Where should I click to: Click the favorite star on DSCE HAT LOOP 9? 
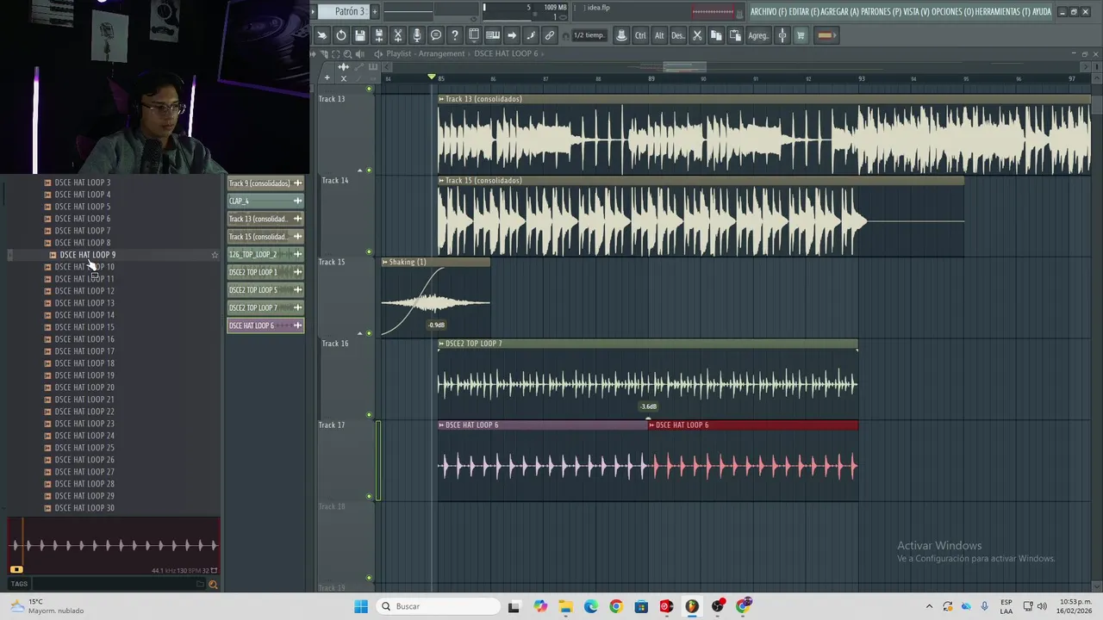(x=215, y=255)
